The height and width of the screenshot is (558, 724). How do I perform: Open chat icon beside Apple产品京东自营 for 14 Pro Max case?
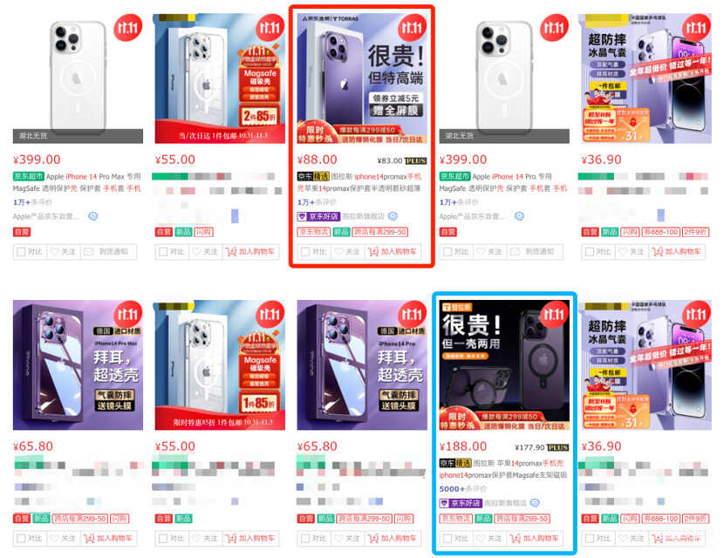click(92, 216)
